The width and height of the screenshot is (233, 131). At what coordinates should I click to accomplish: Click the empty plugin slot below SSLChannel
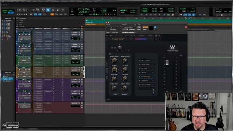pyautogui.click(x=146, y=89)
